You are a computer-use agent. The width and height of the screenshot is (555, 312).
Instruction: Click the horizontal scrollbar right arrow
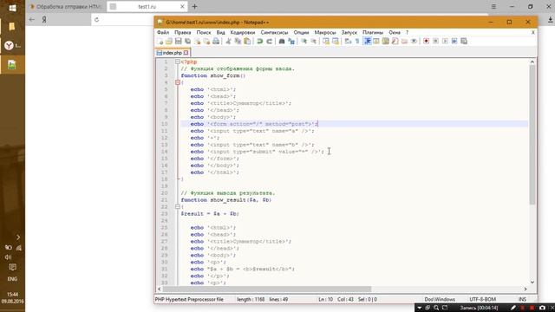pyautogui.click(x=526, y=289)
